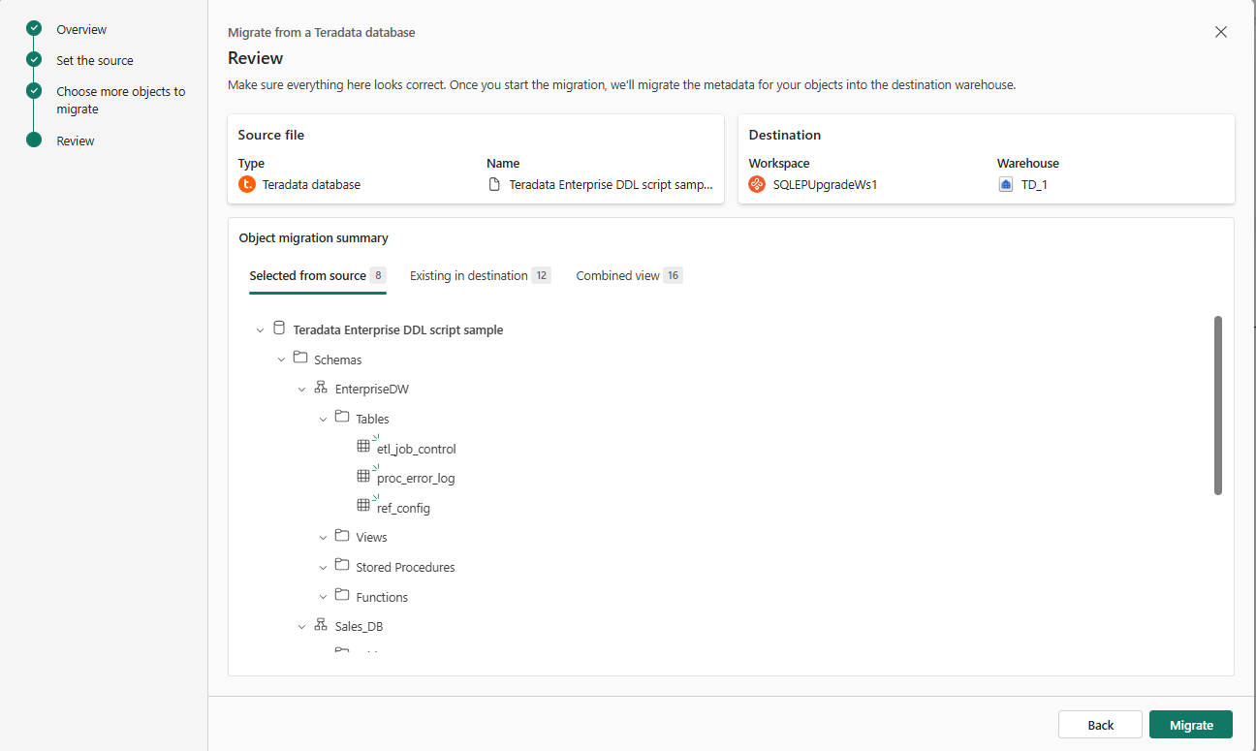Click the TD_1 warehouse icon
Screen dimensions: 1256x751
point(1006,184)
